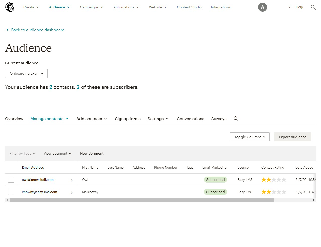Click Easy-LMS source in knowly row

(x=245, y=192)
